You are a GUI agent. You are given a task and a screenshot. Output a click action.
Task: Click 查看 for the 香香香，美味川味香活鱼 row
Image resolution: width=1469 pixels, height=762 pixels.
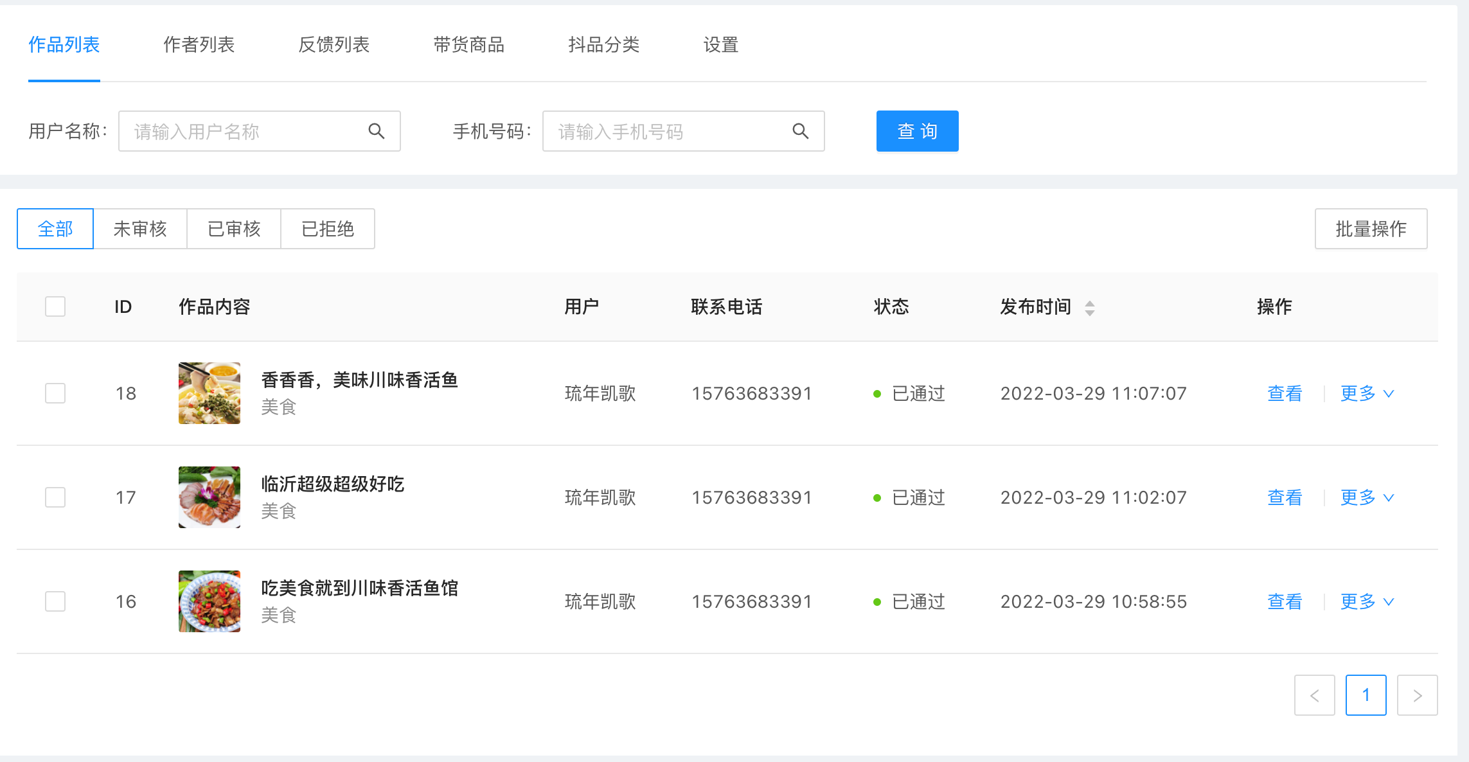(1285, 393)
